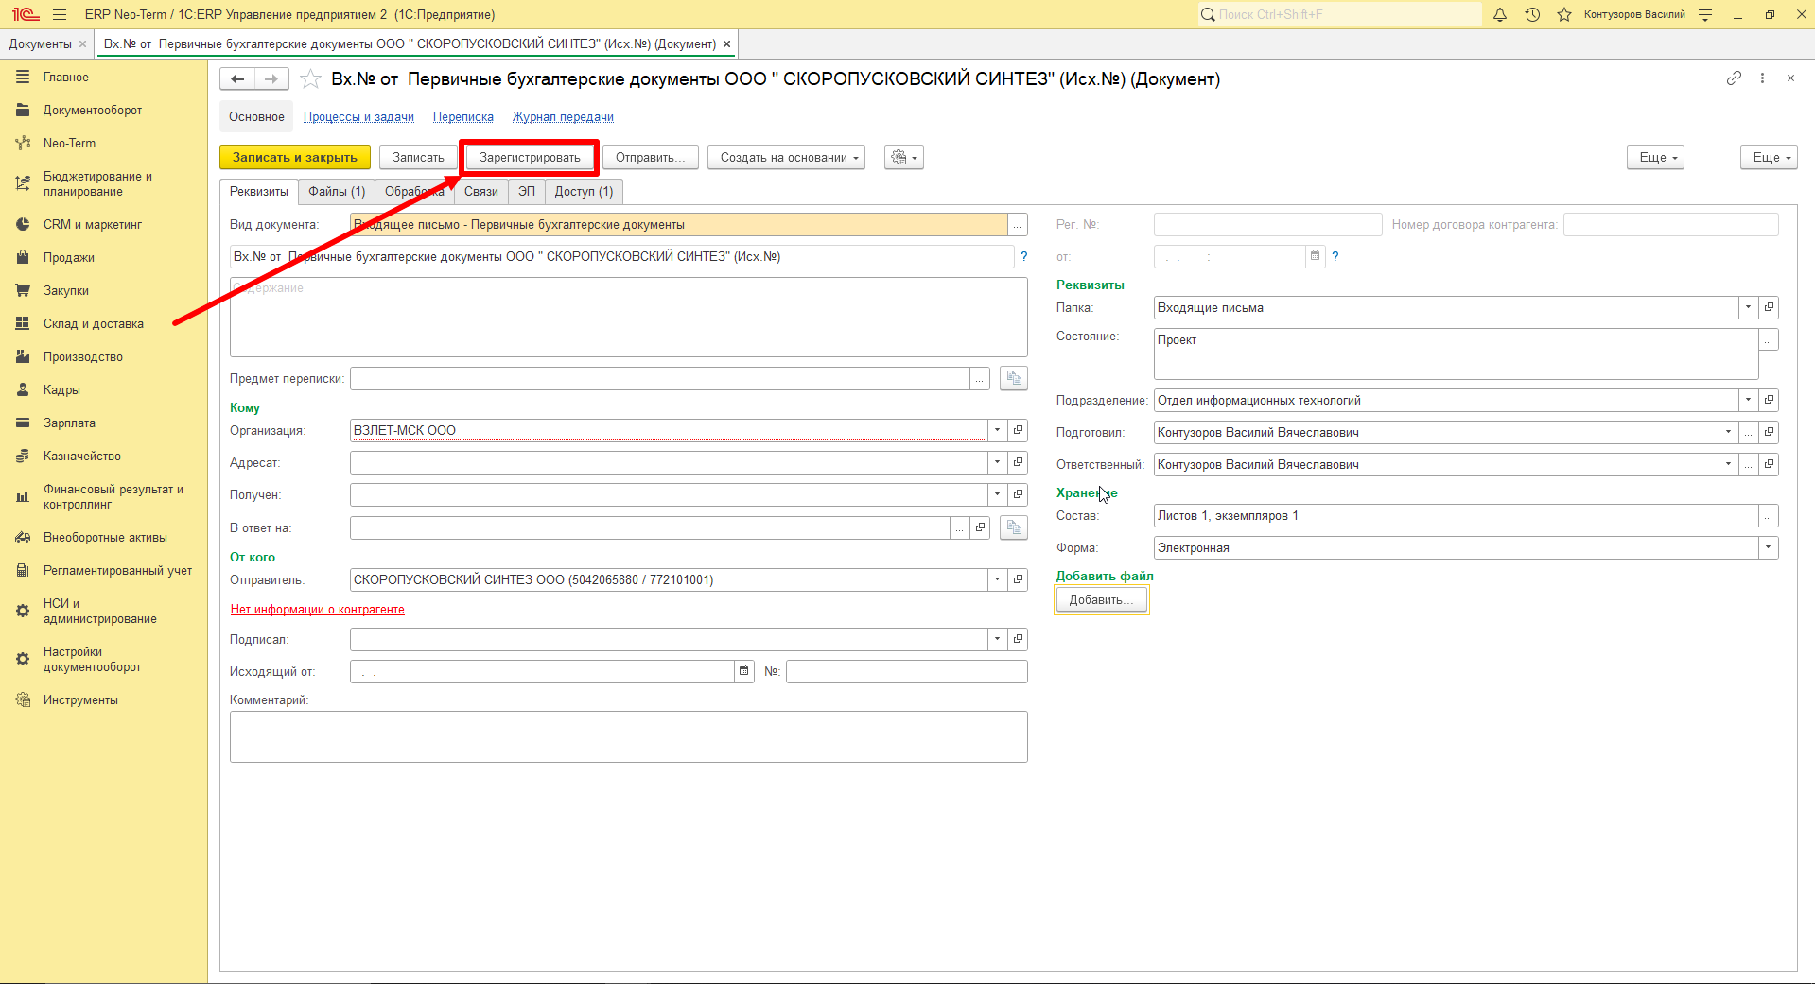The height and width of the screenshot is (984, 1815).
Task: Open Журнал передачи link
Action: [563, 117]
